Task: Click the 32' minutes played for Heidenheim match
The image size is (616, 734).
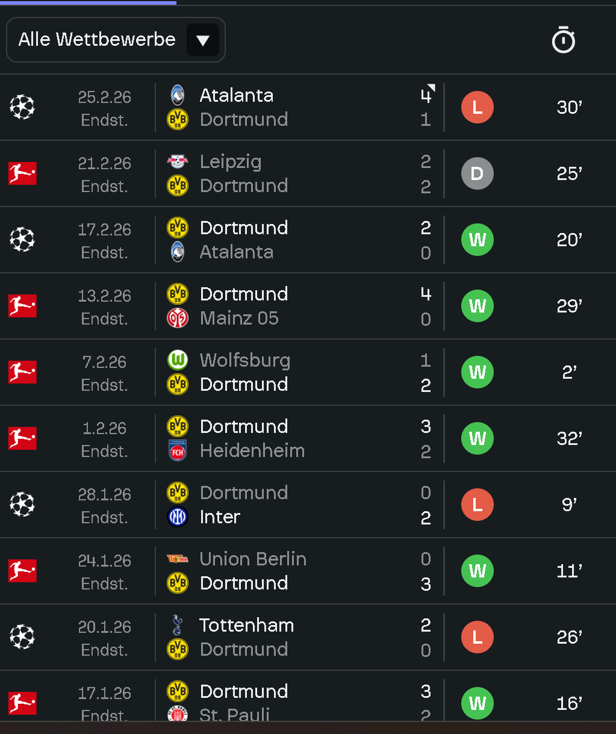Action: pos(569,438)
